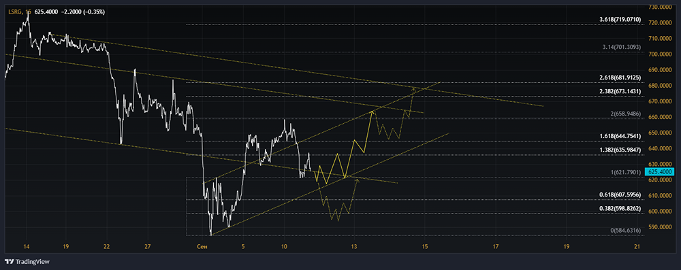Select the 1.618(644.7541) Fibonacci label
This screenshot has height=270, width=681.
619,136
